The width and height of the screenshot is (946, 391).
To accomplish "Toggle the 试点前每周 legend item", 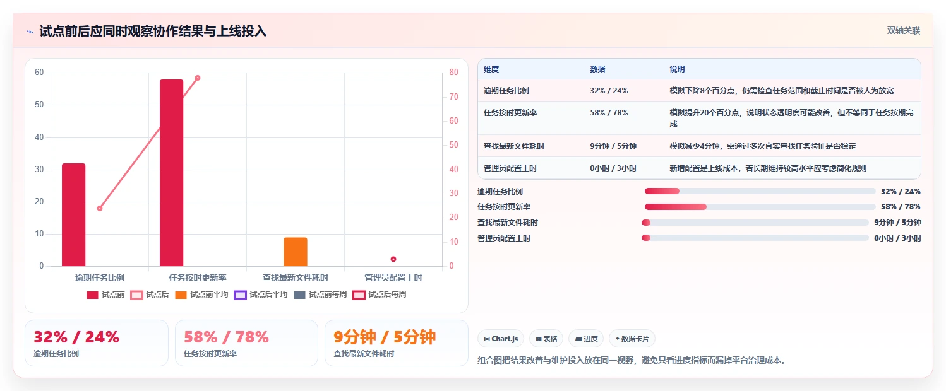I will coord(320,295).
